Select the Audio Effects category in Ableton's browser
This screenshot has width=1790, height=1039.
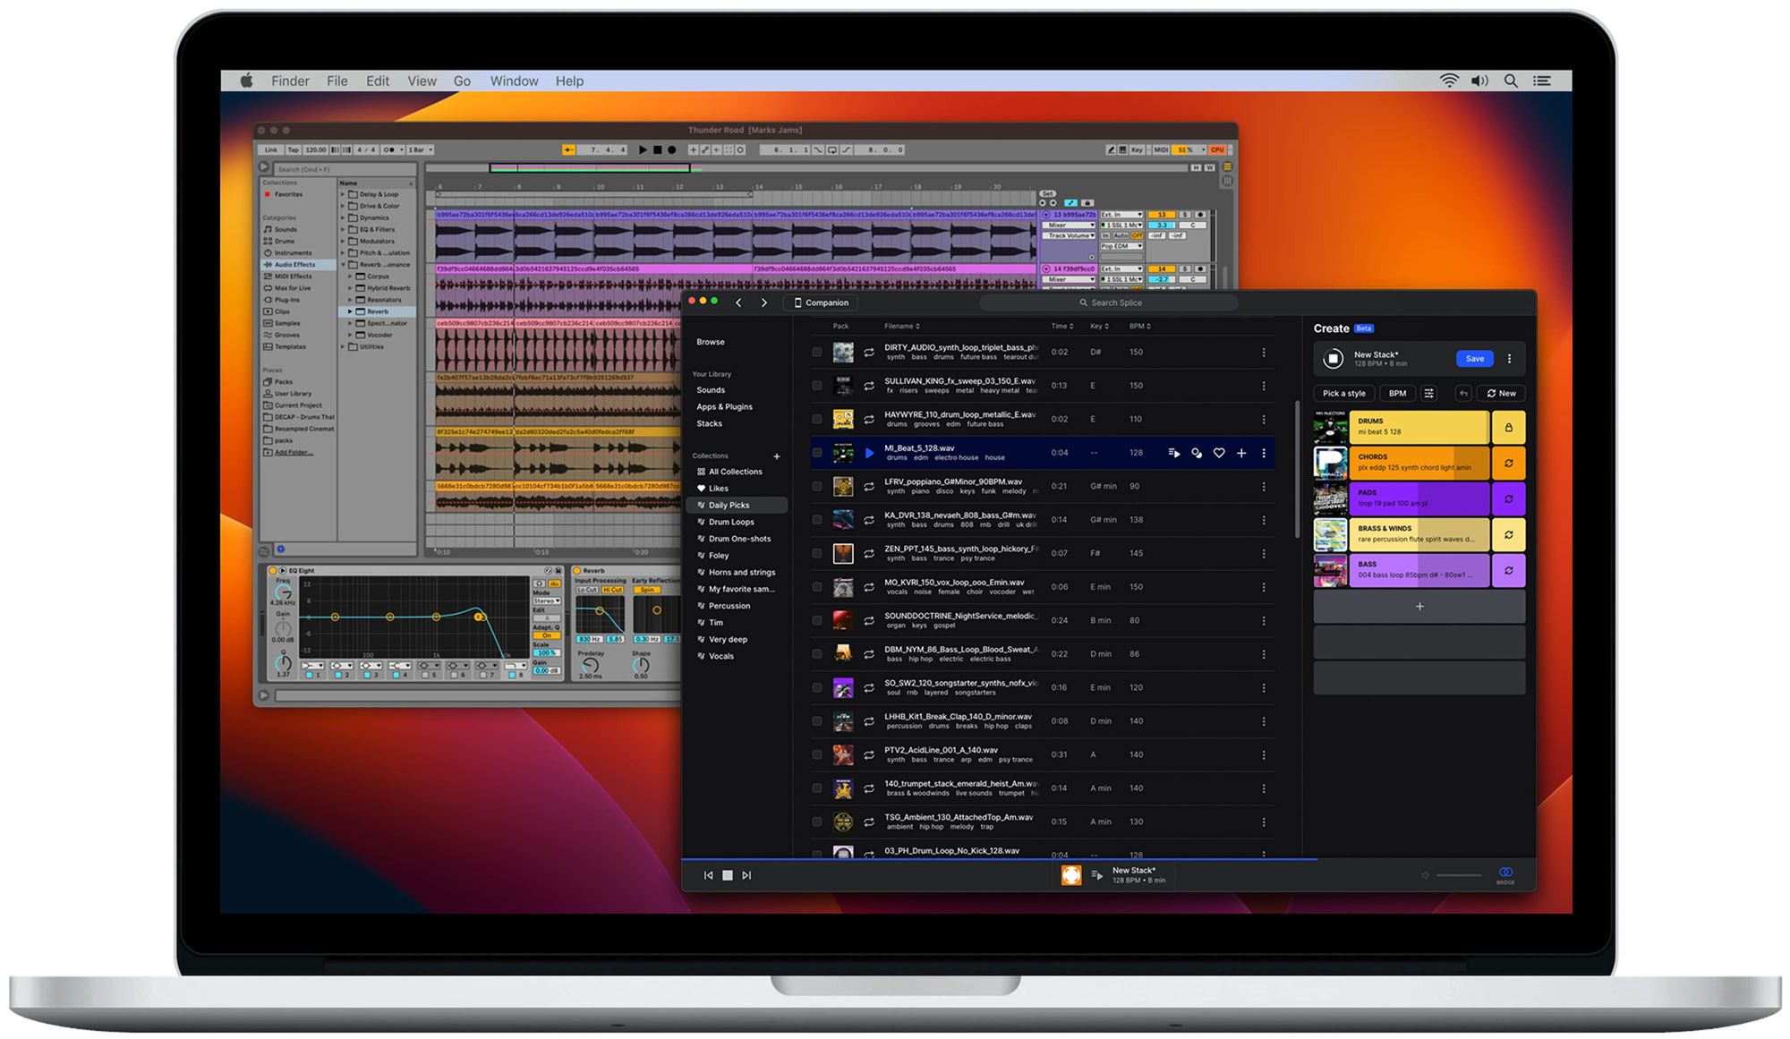pos(294,264)
